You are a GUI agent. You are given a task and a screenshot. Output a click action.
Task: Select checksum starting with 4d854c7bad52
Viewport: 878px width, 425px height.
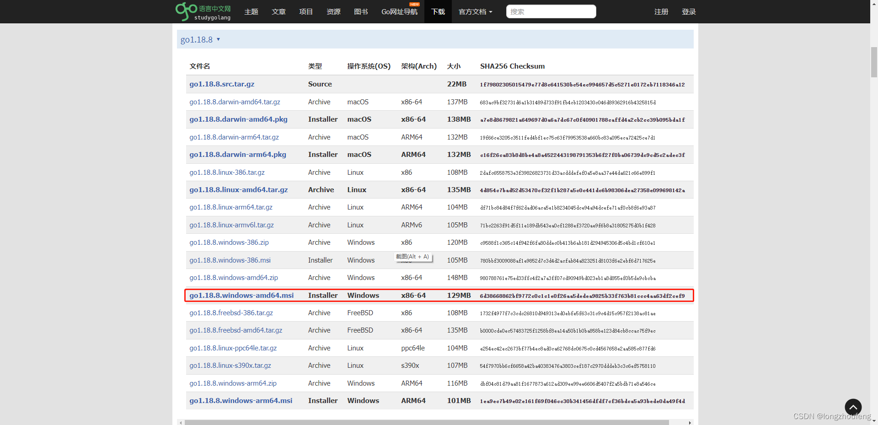tap(582, 190)
